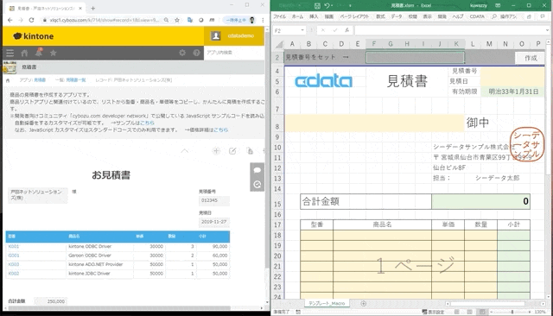
Task: Open kintone bookmarks star icon
Action: [54, 53]
